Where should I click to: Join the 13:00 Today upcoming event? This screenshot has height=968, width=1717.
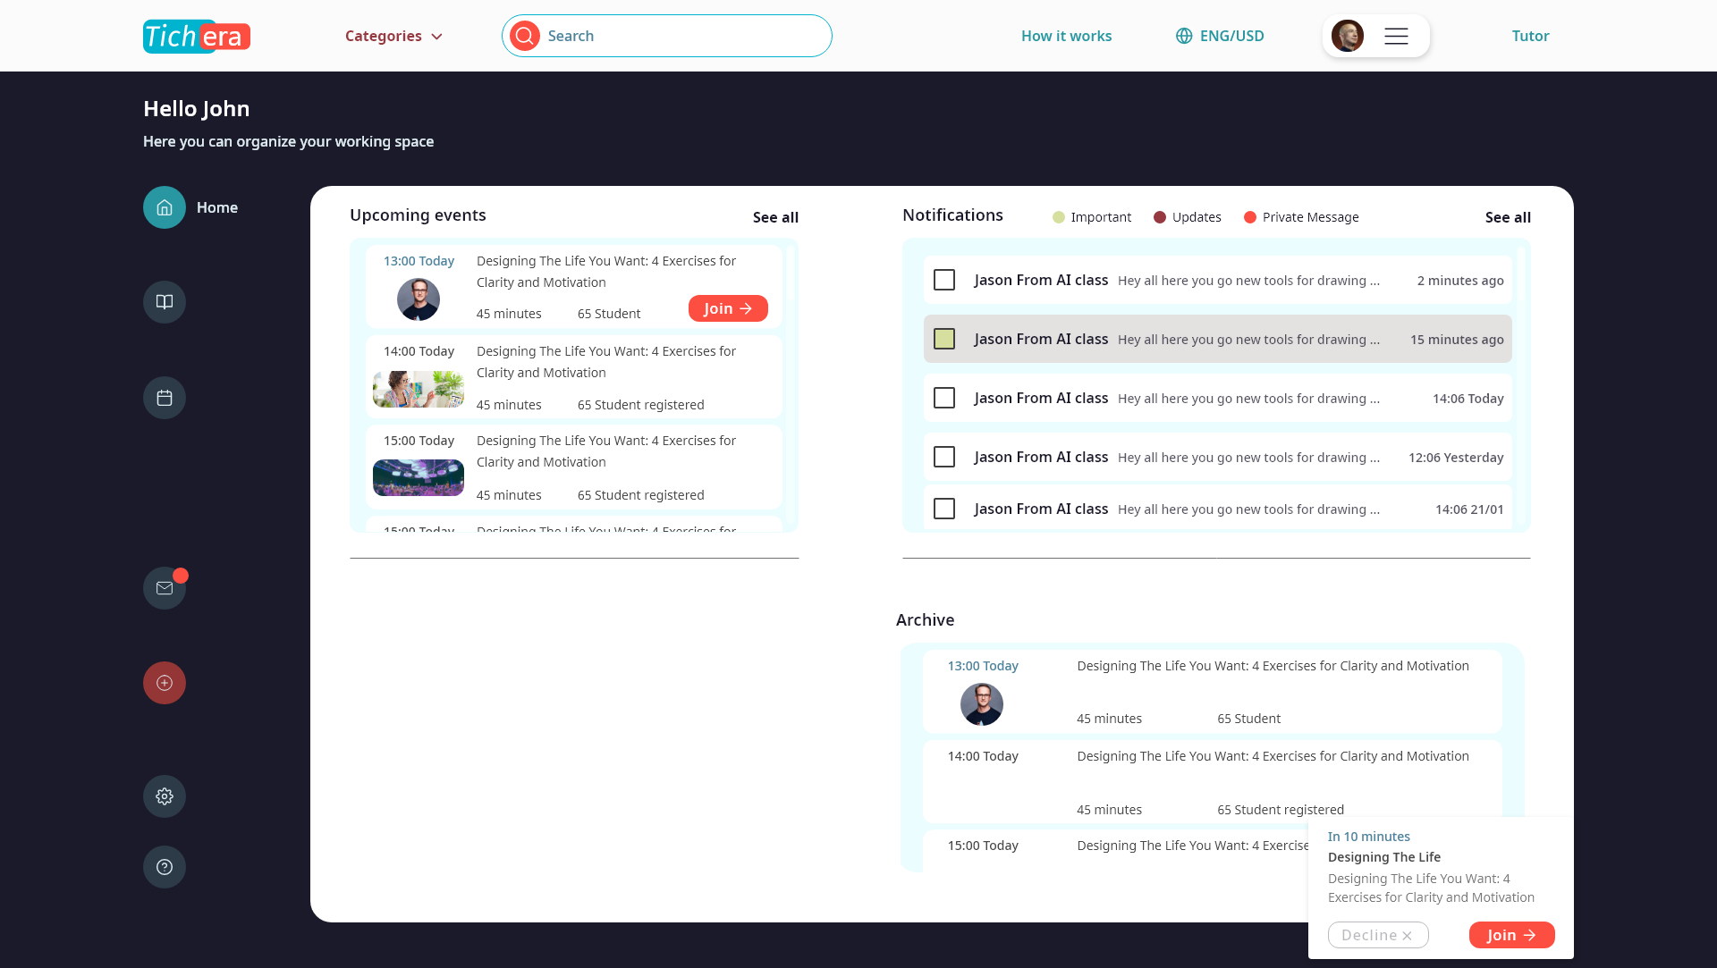click(728, 308)
